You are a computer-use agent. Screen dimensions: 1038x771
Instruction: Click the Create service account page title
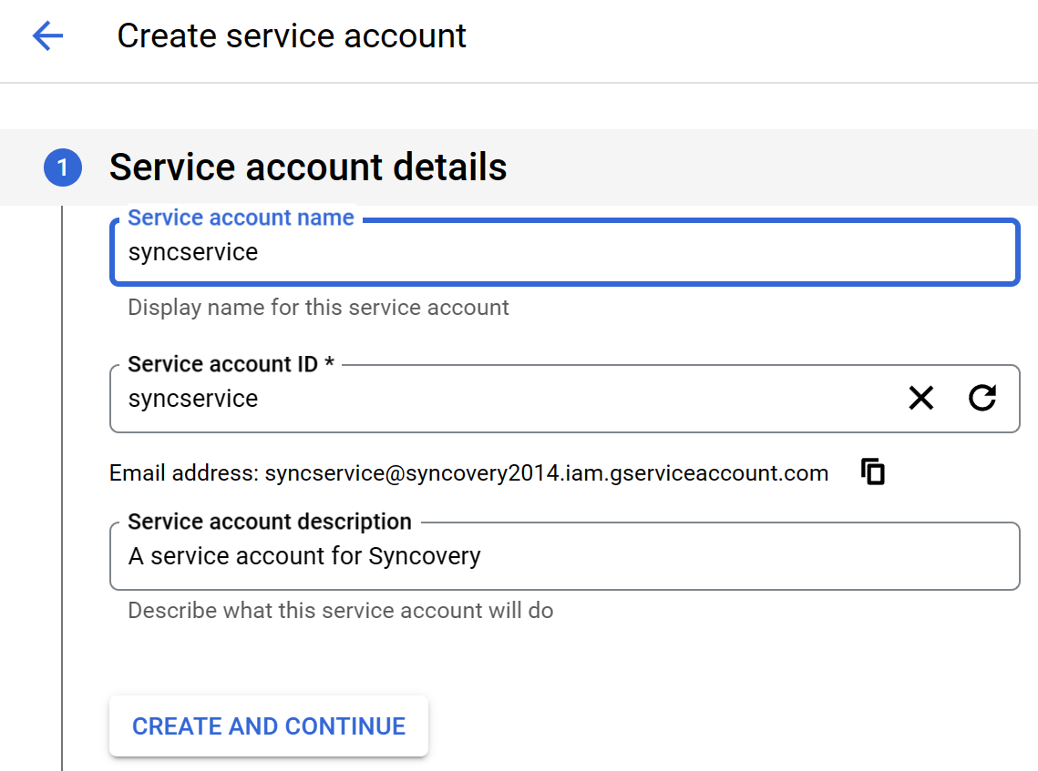pos(291,36)
